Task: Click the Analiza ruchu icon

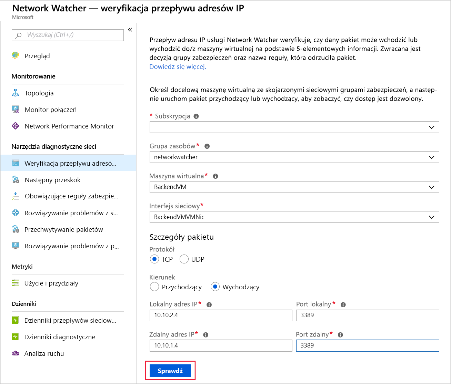Action: pos(16,353)
